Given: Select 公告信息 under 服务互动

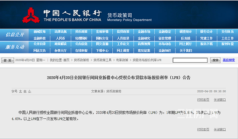Looking at the screenshot, I should pos(81,44).
